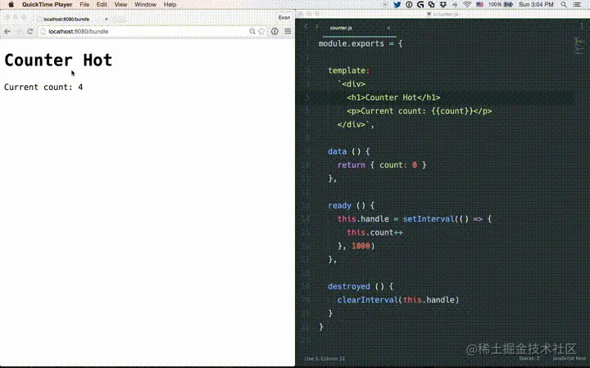590x368 pixels.
Task: Click the Sun 3:04 PM clock
Action: click(536, 5)
